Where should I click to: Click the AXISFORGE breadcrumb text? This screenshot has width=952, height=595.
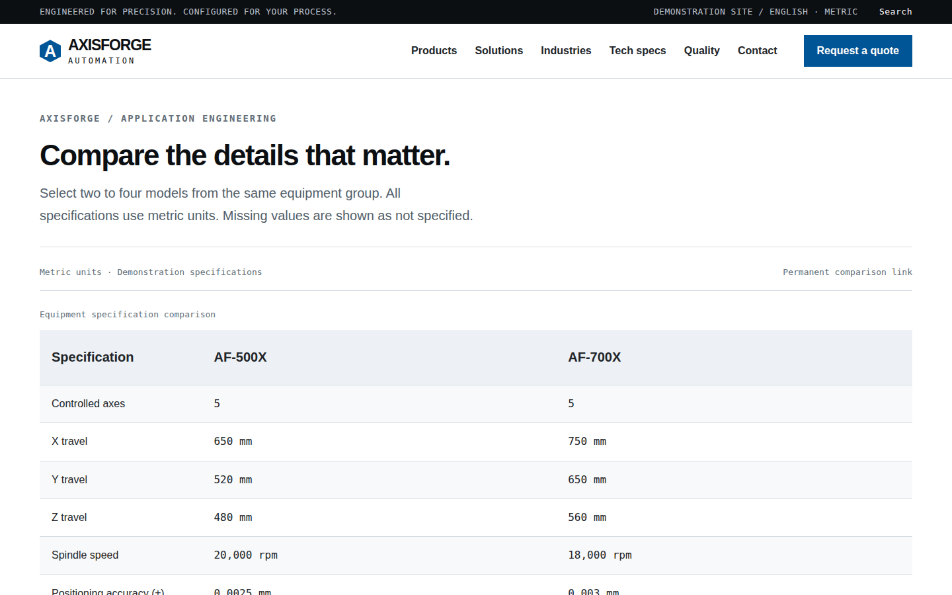[70, 118]
